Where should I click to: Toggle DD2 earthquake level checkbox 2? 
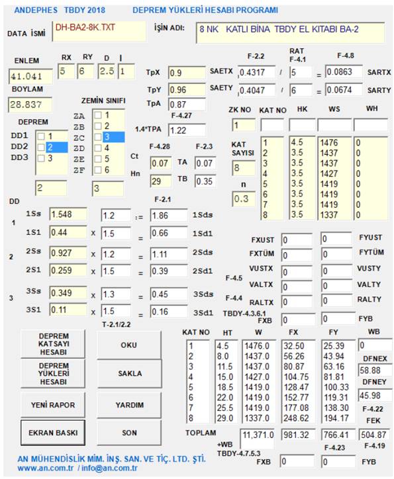41,148
